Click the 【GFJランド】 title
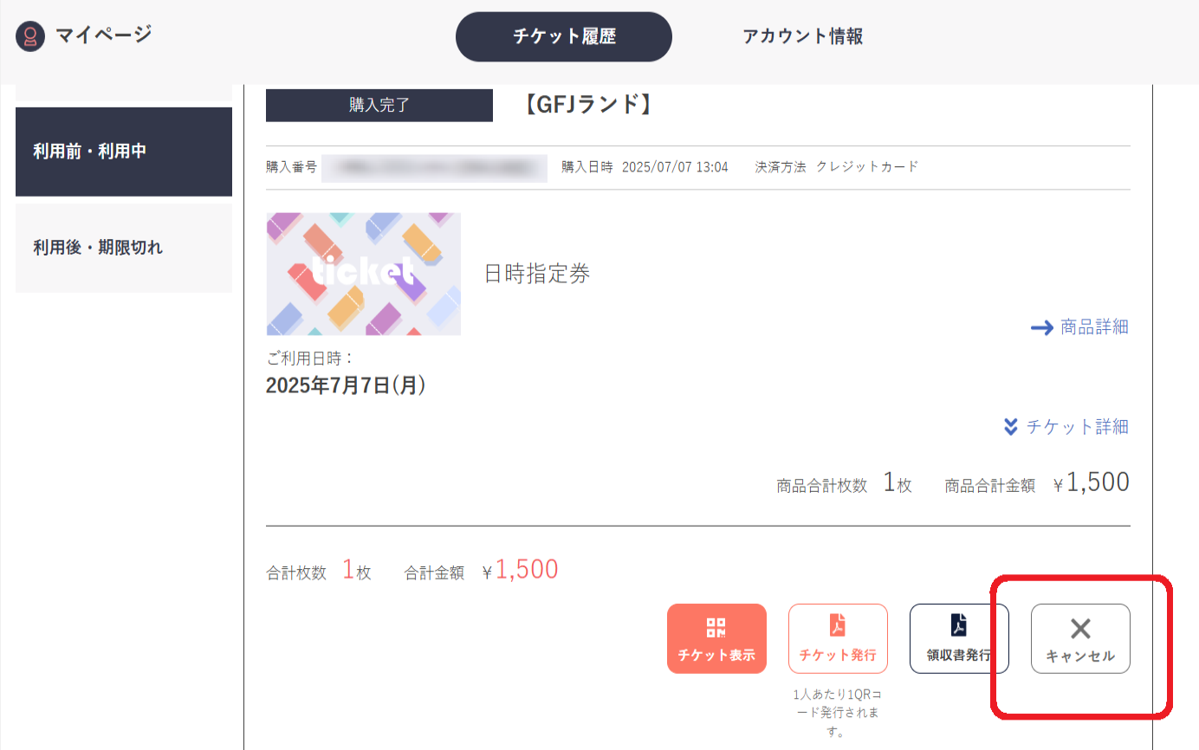 (587, 105)
